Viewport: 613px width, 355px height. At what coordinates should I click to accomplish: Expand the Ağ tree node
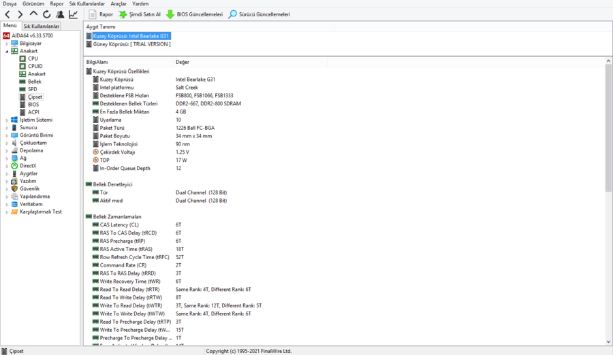coord(7,158)
